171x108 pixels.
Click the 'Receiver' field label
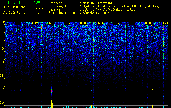pyautogui.click(x=55, y=9)
